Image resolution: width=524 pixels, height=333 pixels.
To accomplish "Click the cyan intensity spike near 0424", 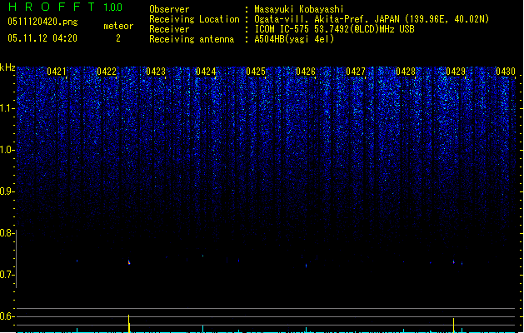I will tap(202, 329).
